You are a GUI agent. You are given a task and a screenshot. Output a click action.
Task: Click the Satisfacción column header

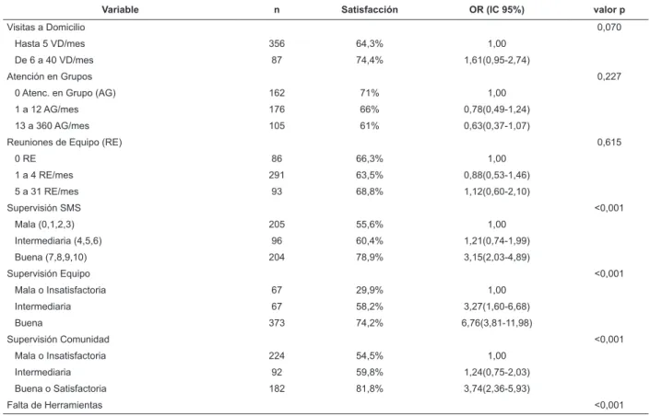point(370,9)
